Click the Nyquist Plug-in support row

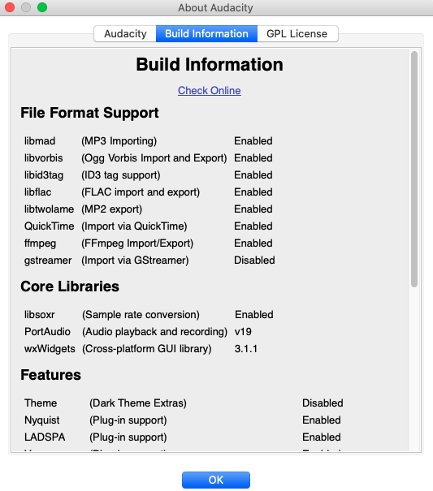[x=183, y=420]
